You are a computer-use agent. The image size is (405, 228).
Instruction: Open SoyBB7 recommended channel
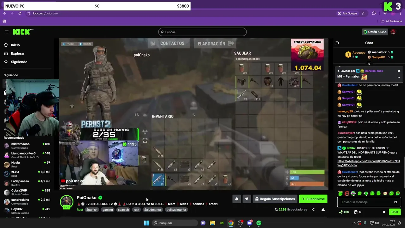27,211
